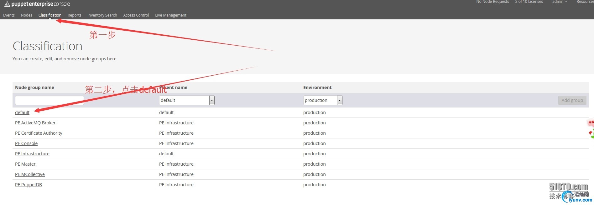Click the Puppet Enterprise console logo
Viewport: 594px width, 205px height.
tap(37, 4)
